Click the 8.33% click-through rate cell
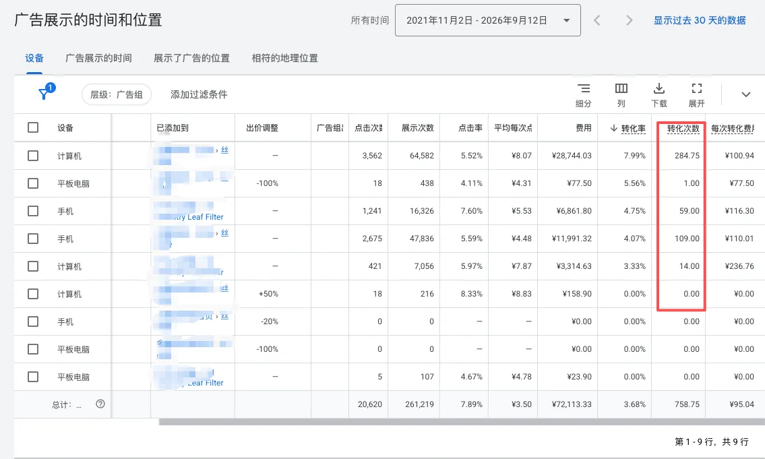The height and width of the screenshot is (459, 765). [471, 294]
